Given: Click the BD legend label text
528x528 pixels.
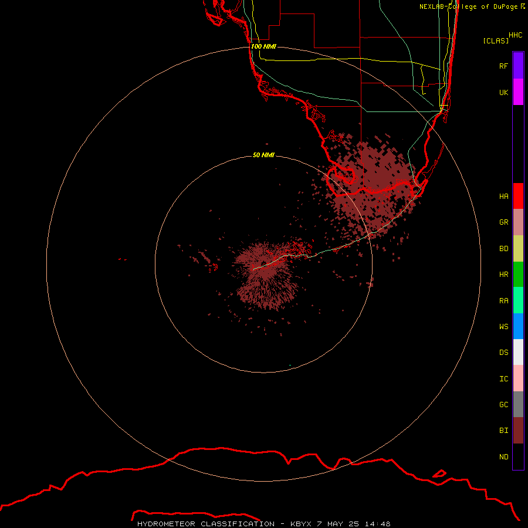Looking at the screenshot, I should click(x=504, y=249).
